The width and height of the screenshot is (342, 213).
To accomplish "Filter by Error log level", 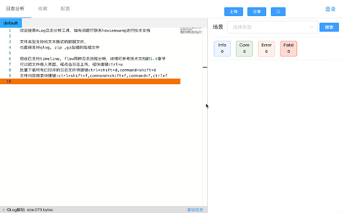I will [x=267, y=48].
